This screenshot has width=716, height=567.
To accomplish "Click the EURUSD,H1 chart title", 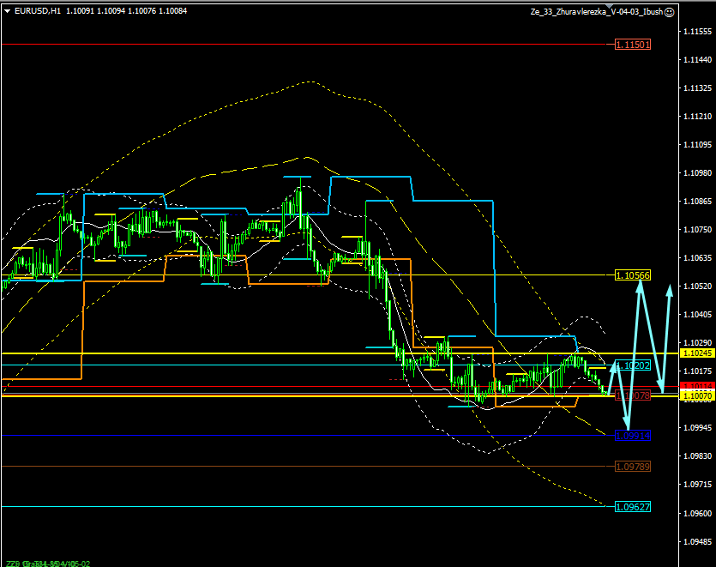I will (38, 11).
